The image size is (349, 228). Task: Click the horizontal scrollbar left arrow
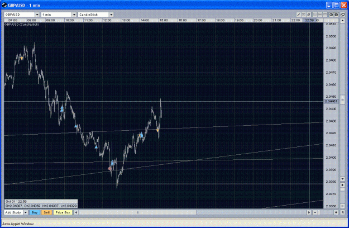76,212
